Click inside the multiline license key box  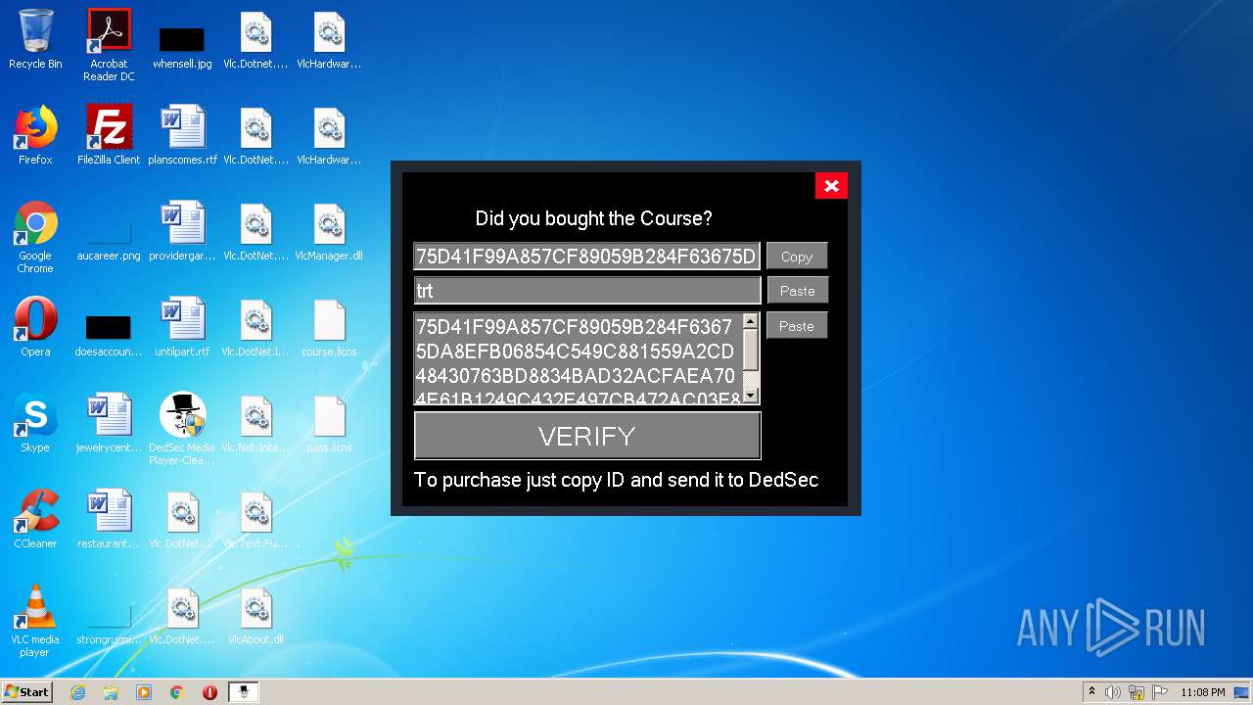(x=578, y=358)
